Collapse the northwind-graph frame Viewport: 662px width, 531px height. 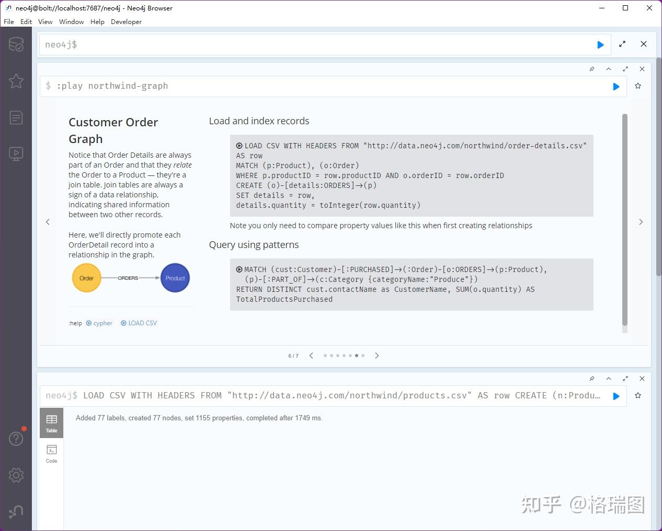coord(609,69)
